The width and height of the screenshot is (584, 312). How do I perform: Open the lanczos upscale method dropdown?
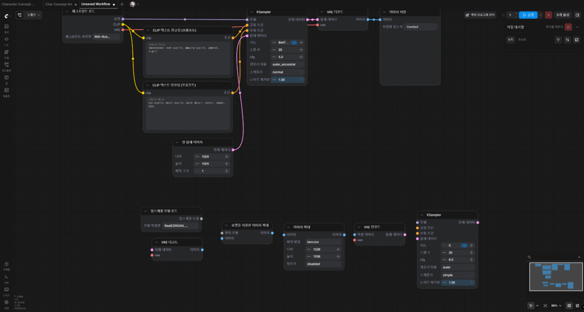(323, 242)
